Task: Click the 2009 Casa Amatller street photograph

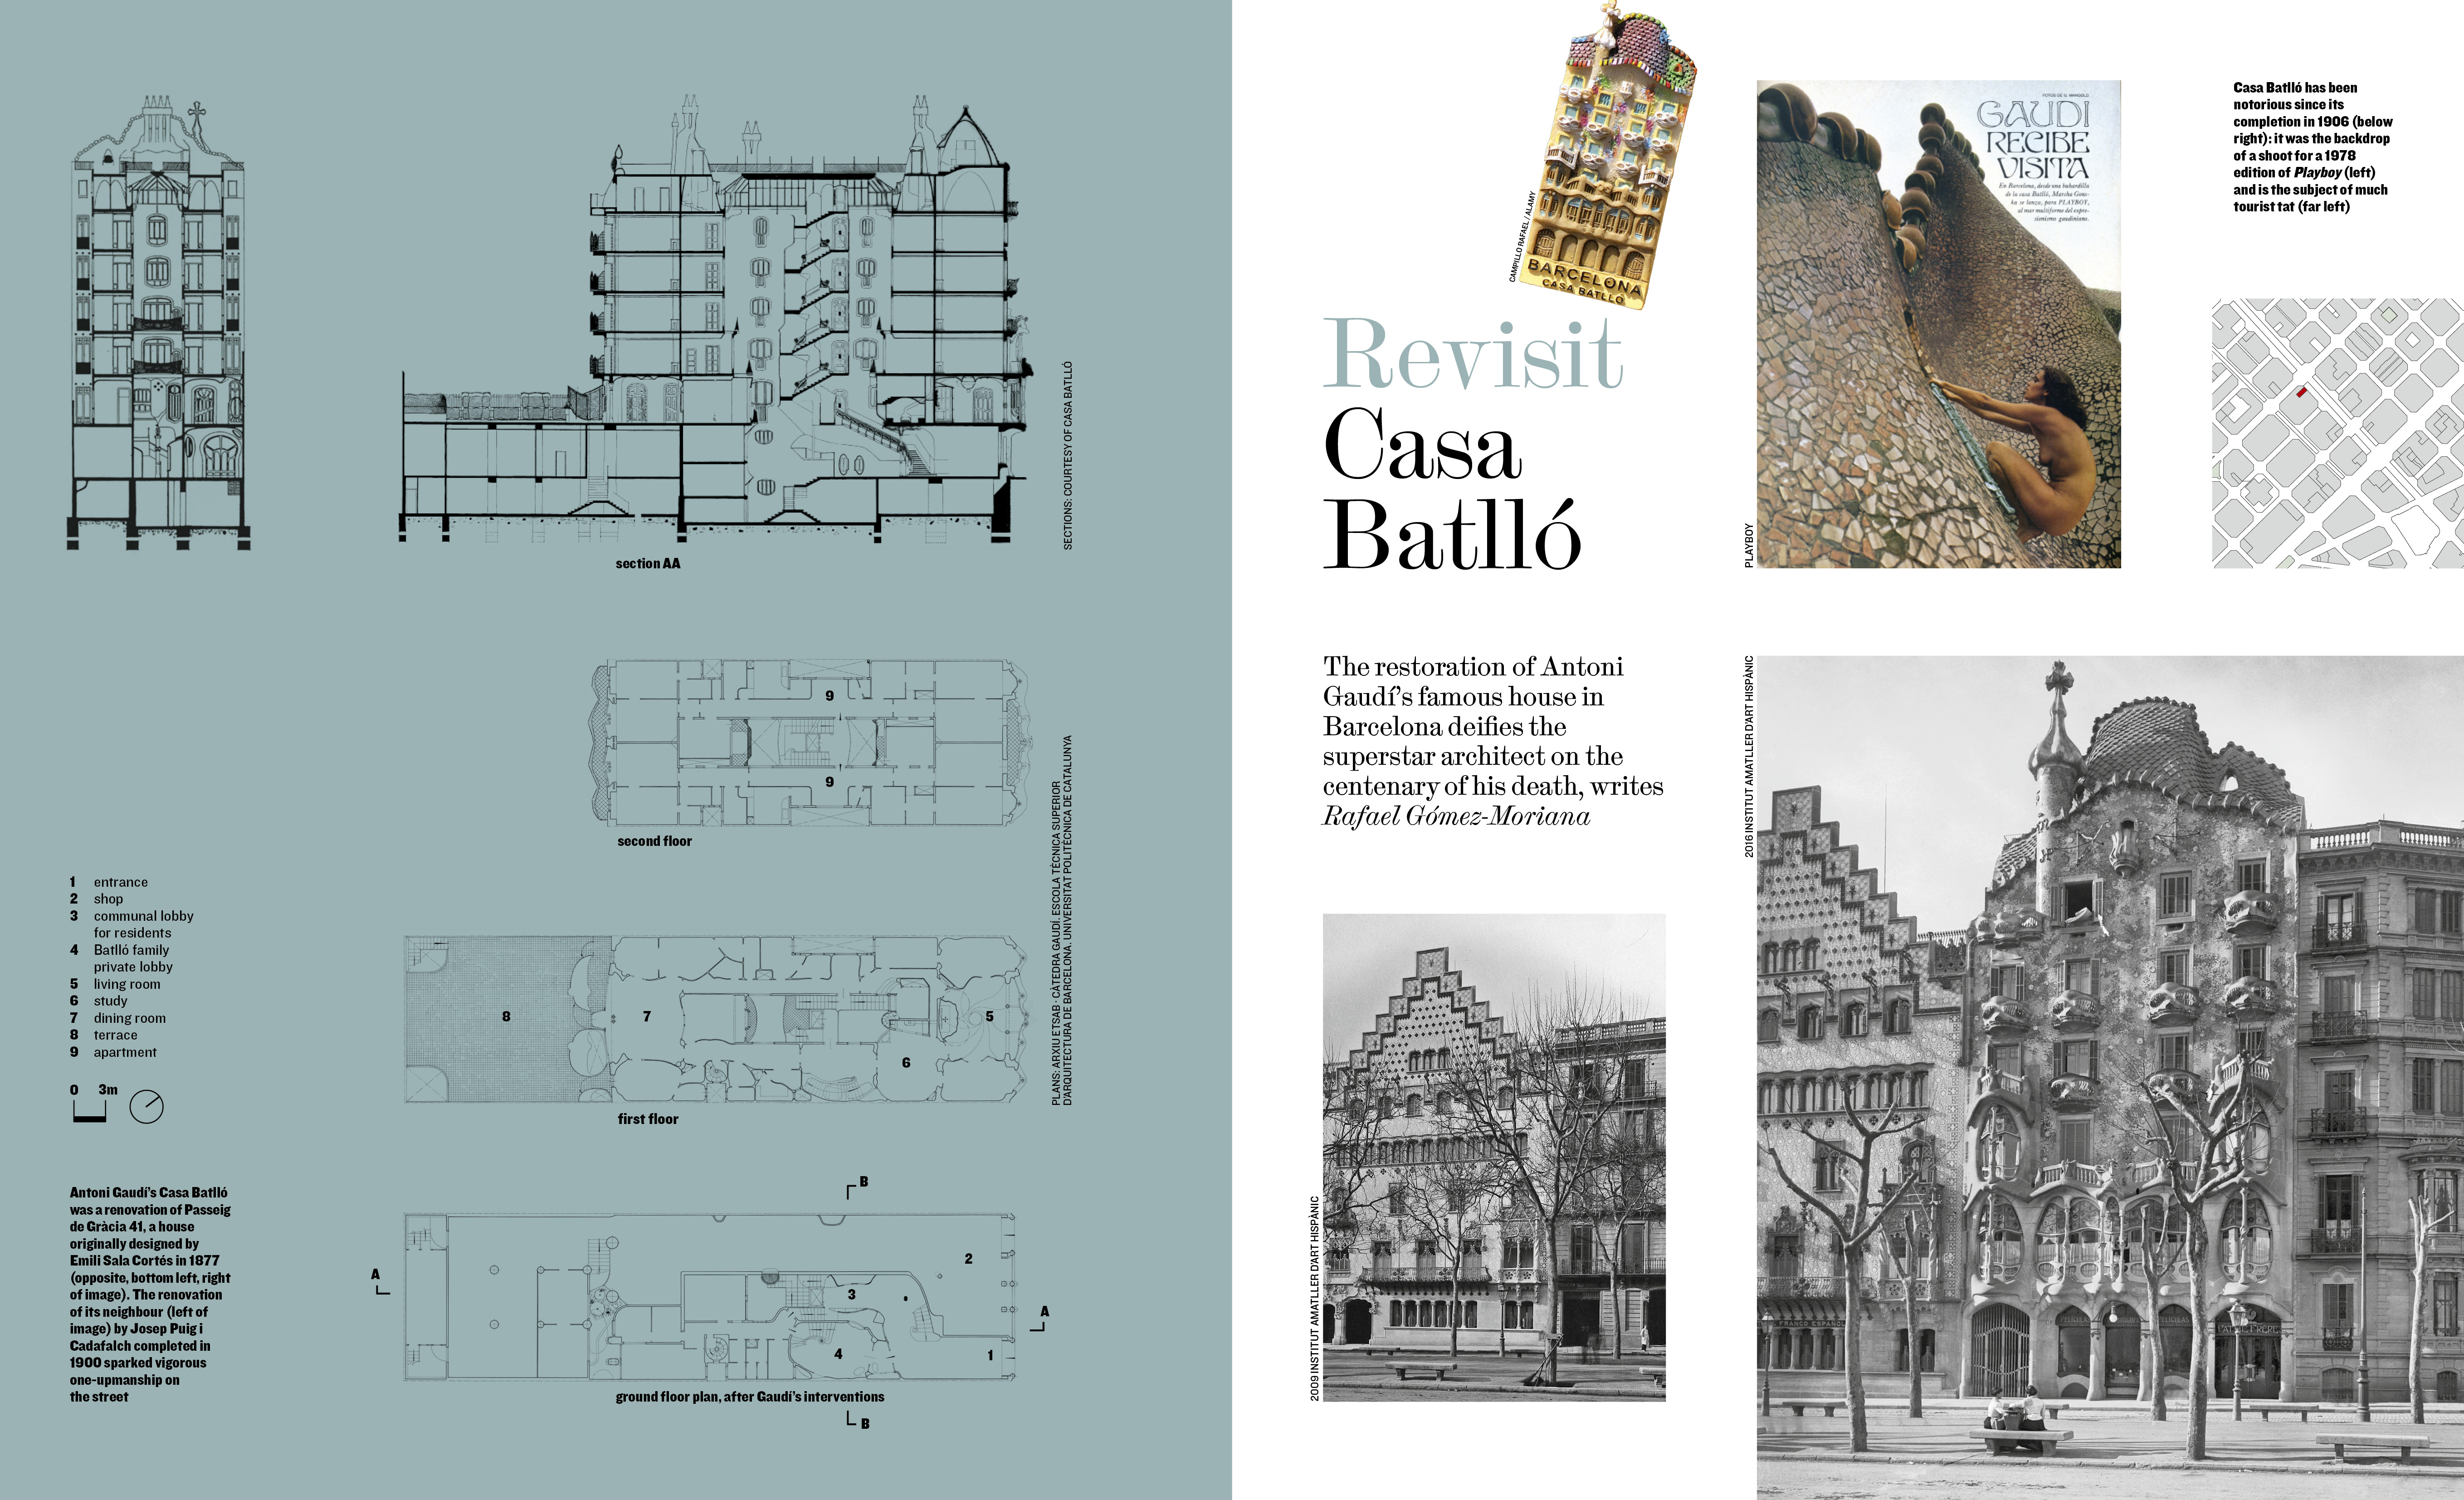Action: click(1494, 1157)
